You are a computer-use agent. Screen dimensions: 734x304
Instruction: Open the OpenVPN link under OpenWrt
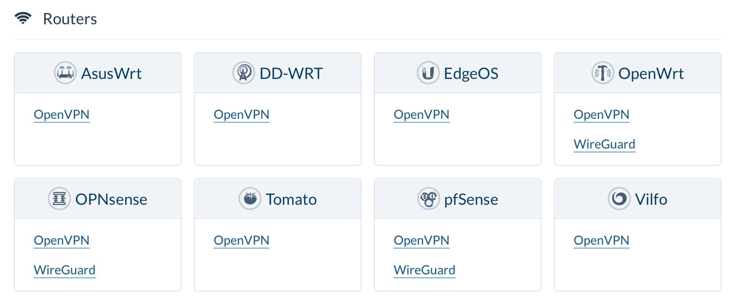coord(601,114)
